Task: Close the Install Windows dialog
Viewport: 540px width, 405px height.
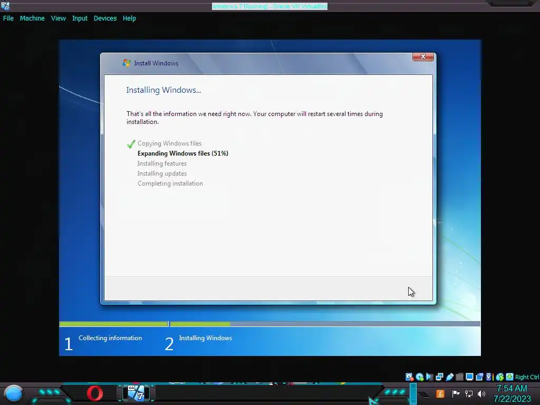Action: point(423,56)
